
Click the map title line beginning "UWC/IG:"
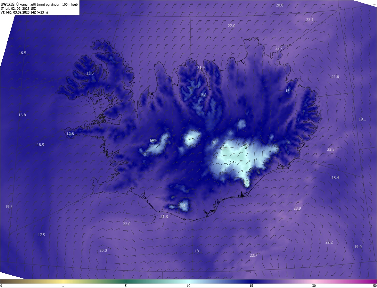coord(39,4)
